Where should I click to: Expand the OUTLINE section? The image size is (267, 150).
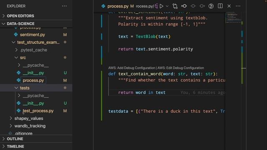(x=36, y=139)
